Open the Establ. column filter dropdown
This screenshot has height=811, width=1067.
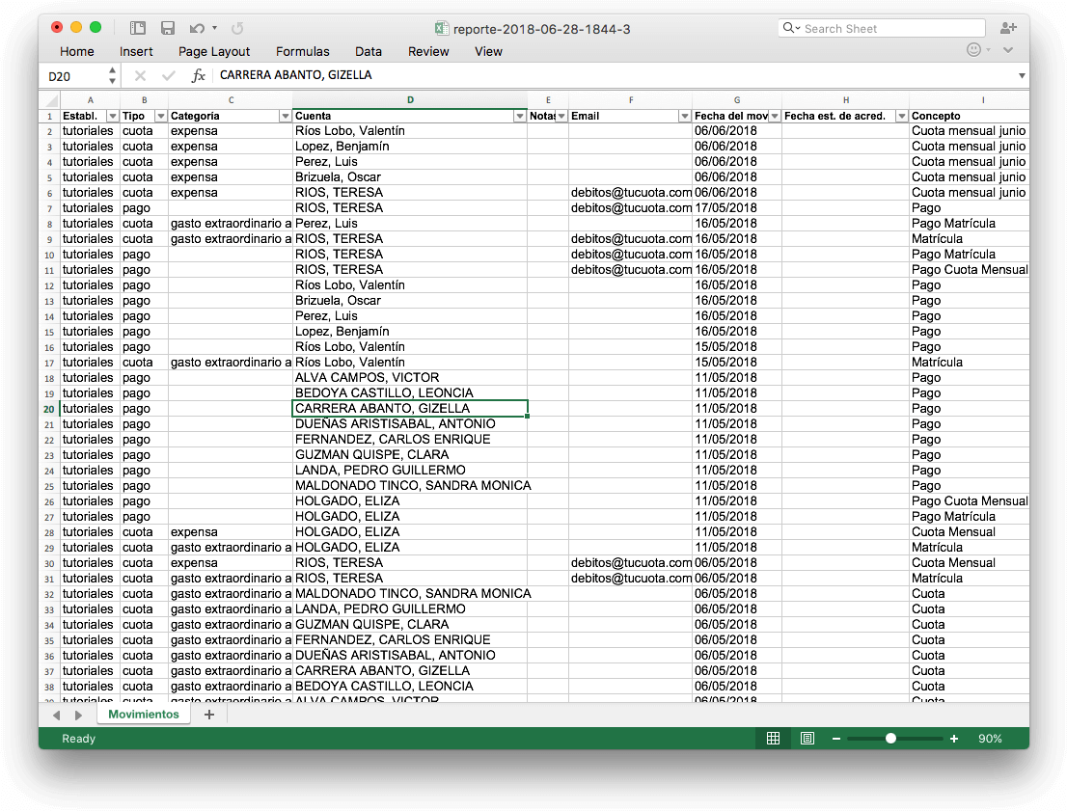coord(113,117)
